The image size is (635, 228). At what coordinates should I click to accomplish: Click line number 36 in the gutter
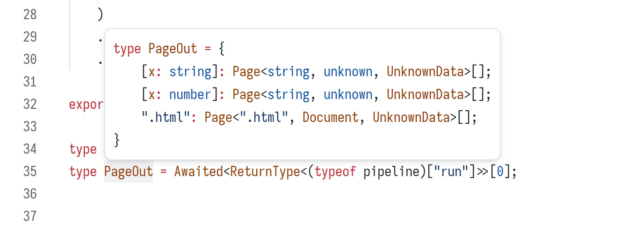(x=30, y=193)
